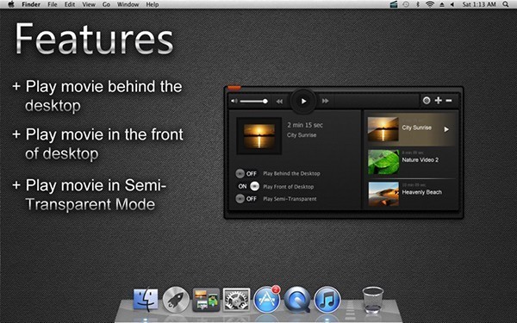Open the player settings gear icon
The height and width of the screenshot is (323, 517).
tap(427, 101)
